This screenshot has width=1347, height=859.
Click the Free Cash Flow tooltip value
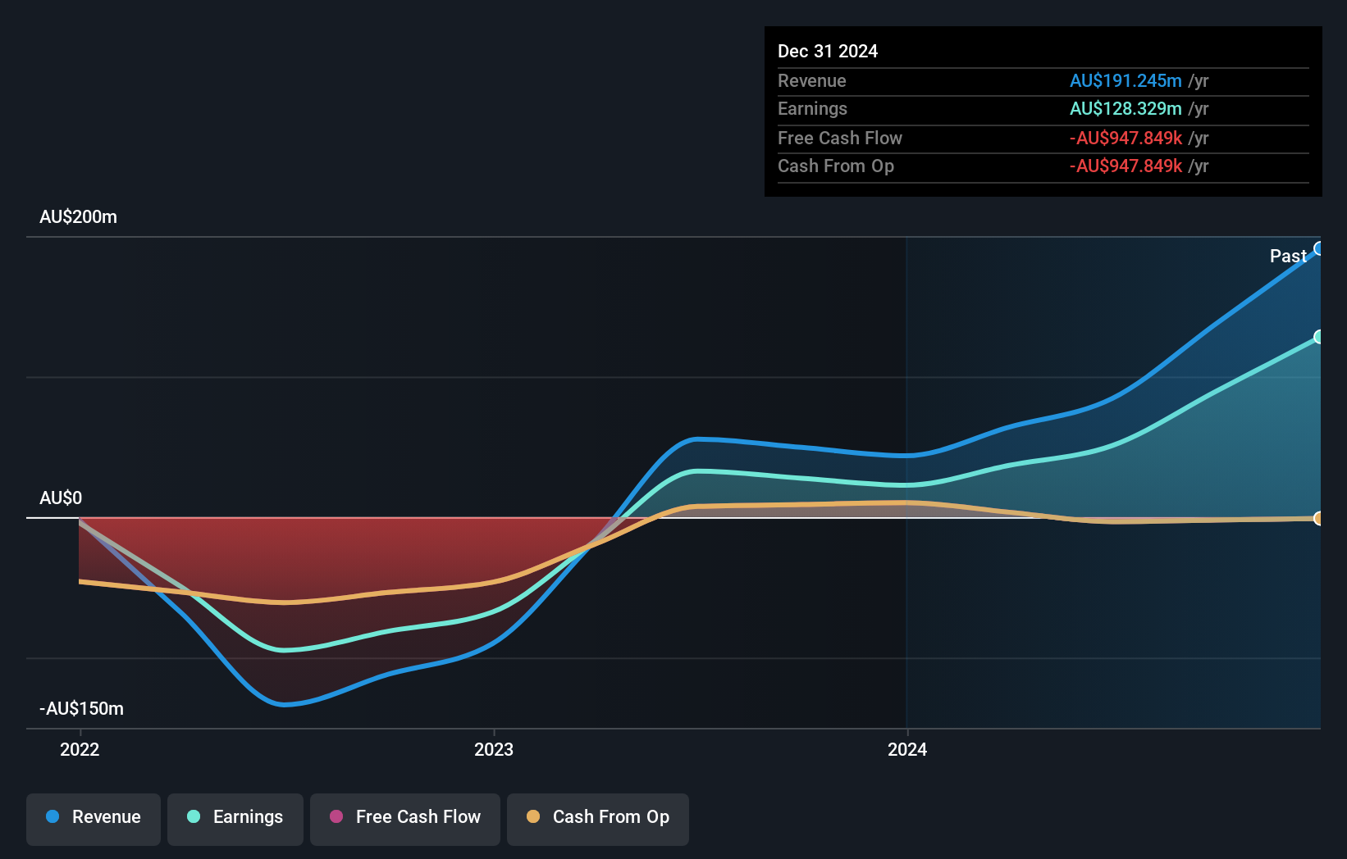(1126, 138)
